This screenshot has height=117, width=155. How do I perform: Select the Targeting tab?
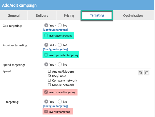pyautogui.click(x=97, y=15)
